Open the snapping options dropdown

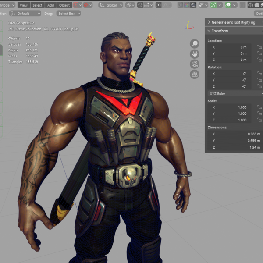coord(148,5)
